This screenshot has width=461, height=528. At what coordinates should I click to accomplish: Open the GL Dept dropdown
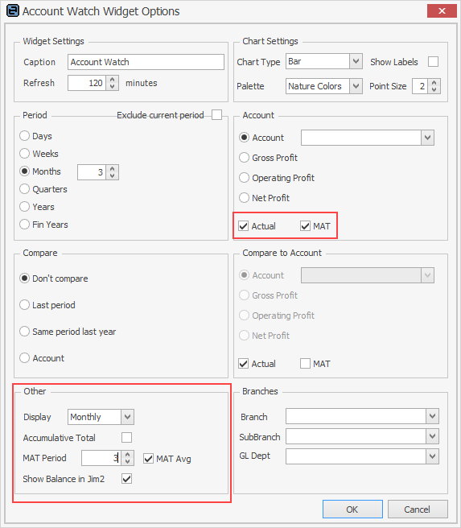click(432, 456)
